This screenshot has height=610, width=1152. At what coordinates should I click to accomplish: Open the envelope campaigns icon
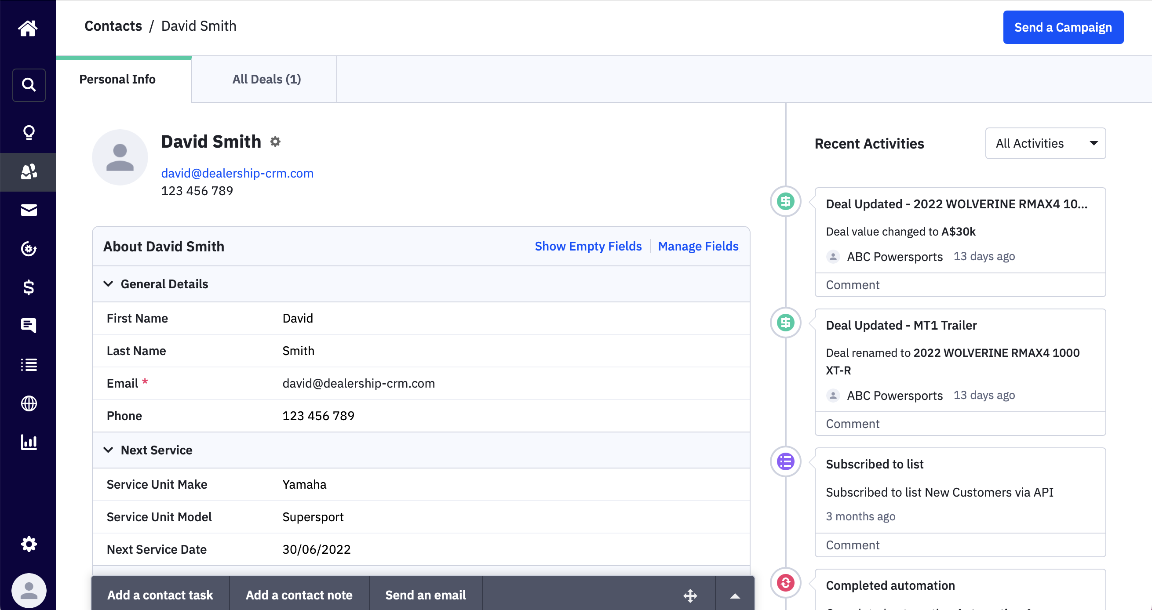coord(29,210)
